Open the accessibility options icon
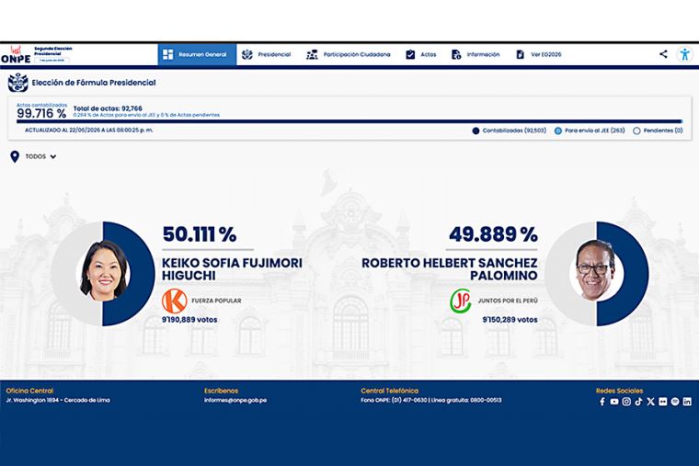The width and height of the screenshot is (699, 466). [x=684, y=54]
